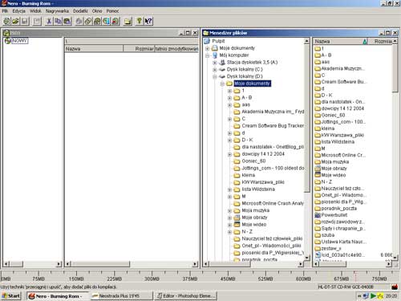The image size is (401, 301).
Task: Open the Okno menu
Action: pos(97,11)
